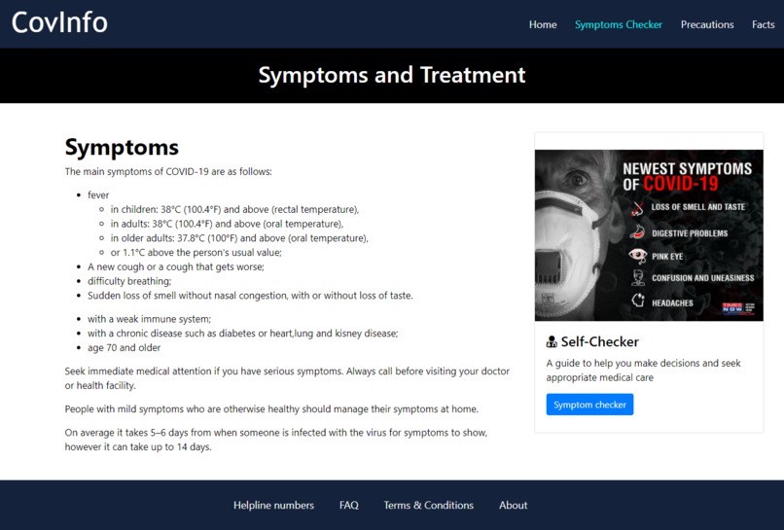The image size is (784, 530).
Task: Click 'Digestive problems' label in the image
Action: pyautogui.click(x=690, y=233)
